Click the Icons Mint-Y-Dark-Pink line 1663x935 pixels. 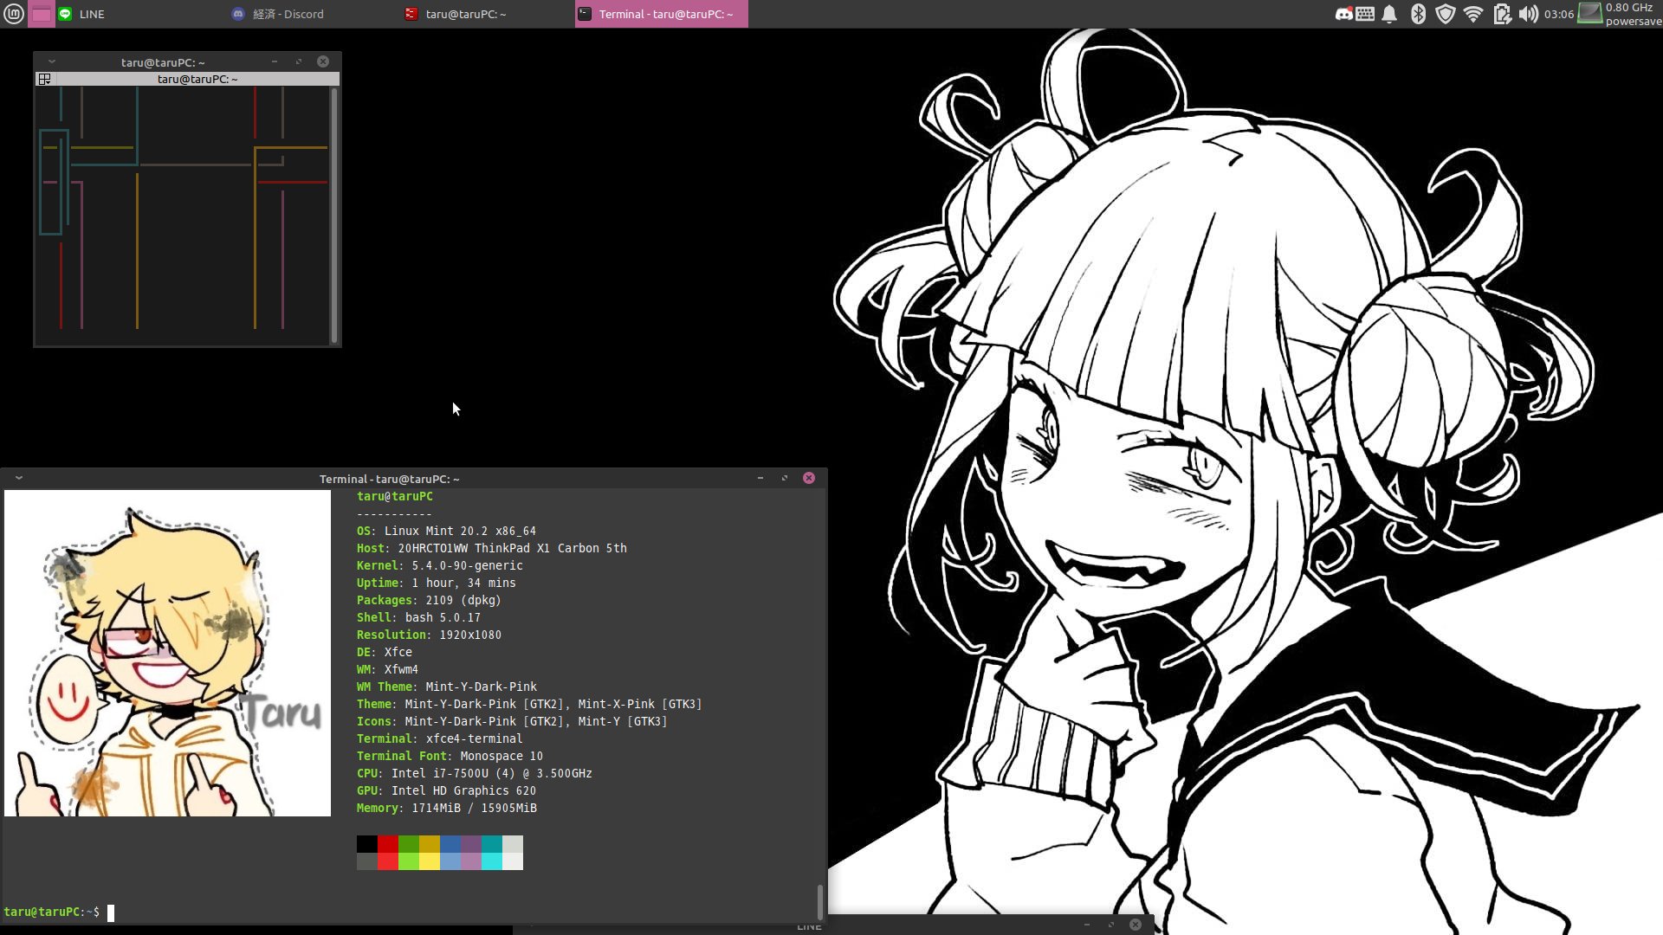coord(512,721)
